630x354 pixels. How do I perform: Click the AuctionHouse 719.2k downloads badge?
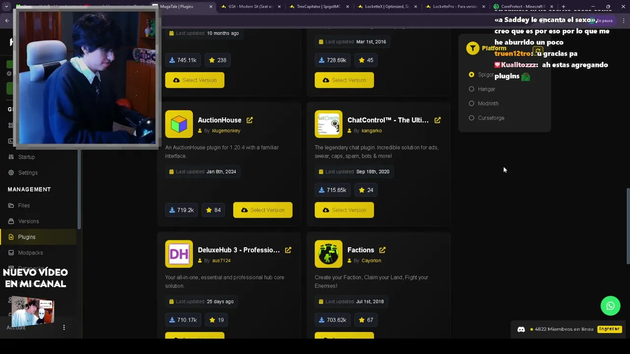pos(181,210)
